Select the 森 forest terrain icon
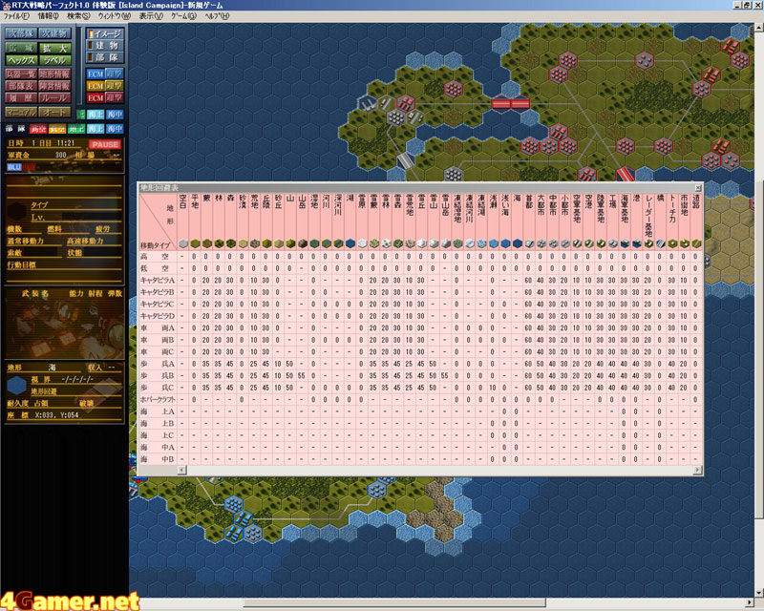764x611 pixels. click(x=230, y=243)
